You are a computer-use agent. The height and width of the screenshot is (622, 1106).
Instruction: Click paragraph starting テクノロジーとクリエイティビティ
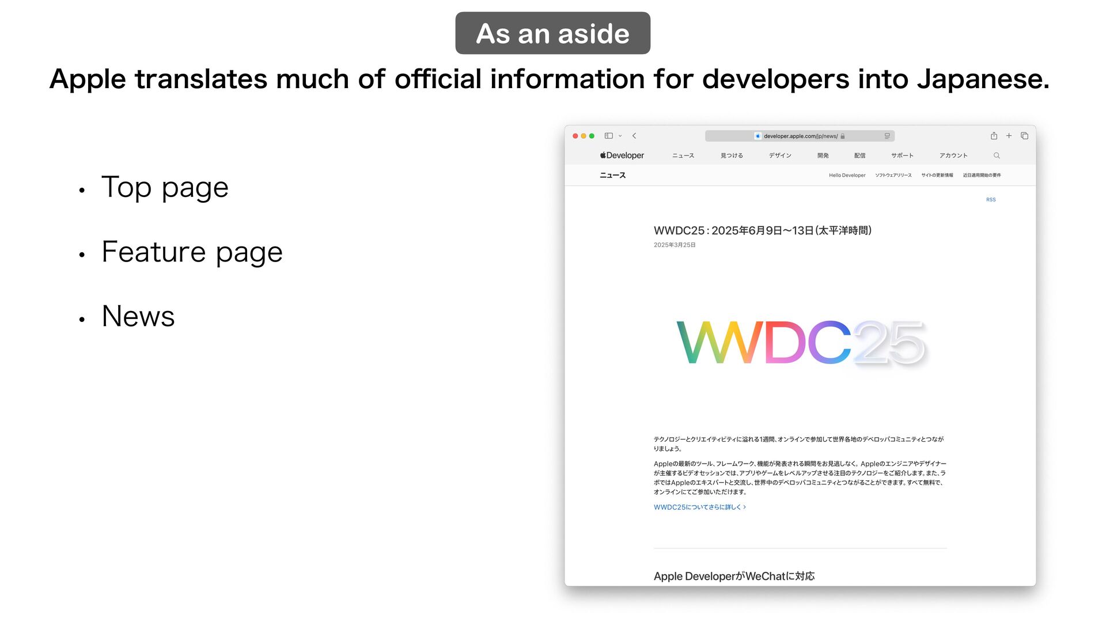798,443
